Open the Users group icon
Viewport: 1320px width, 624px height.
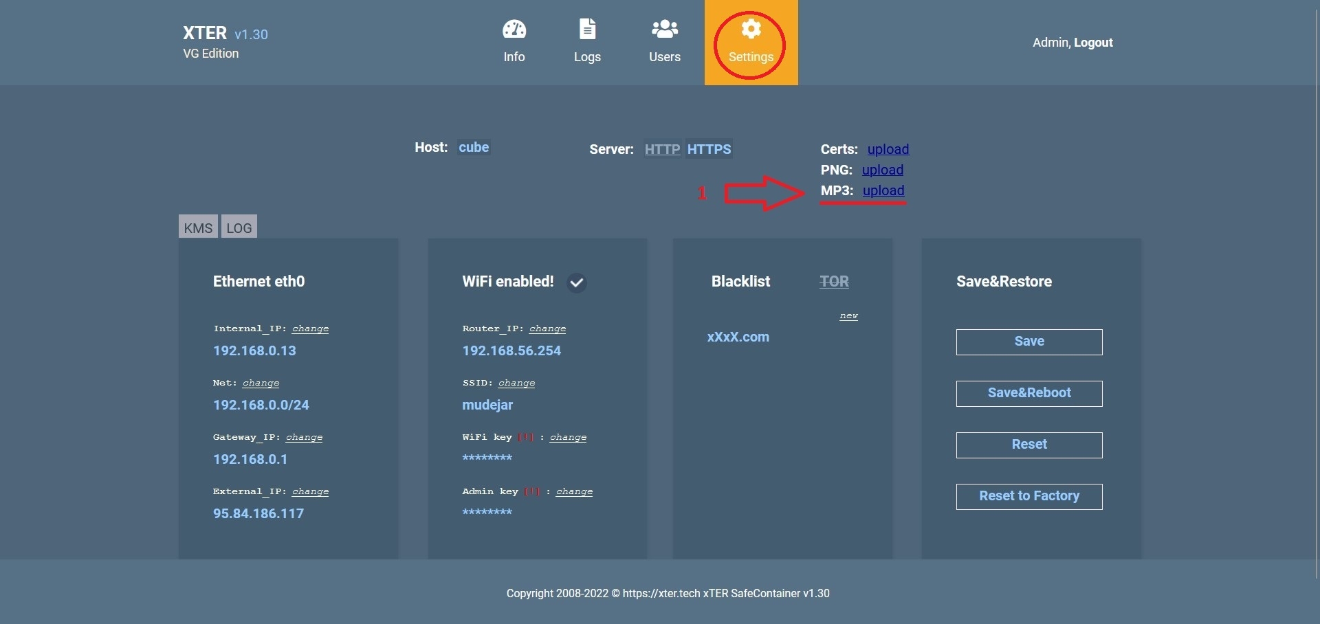664,30
